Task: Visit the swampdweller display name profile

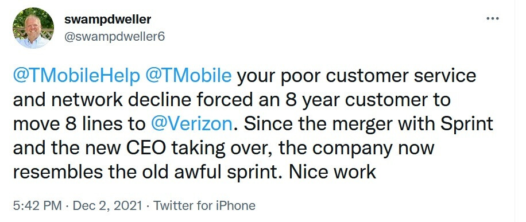Action: tap(107, 20)
